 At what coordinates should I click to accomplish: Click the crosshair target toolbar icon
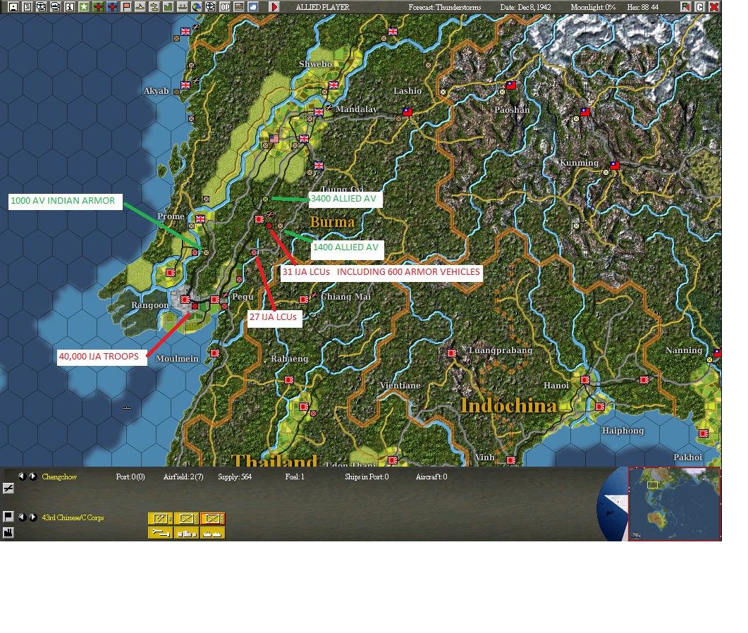click(x=210, y=6)
